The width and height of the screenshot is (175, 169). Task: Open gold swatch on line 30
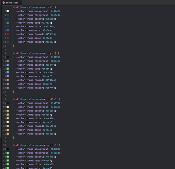coord(8,118)
